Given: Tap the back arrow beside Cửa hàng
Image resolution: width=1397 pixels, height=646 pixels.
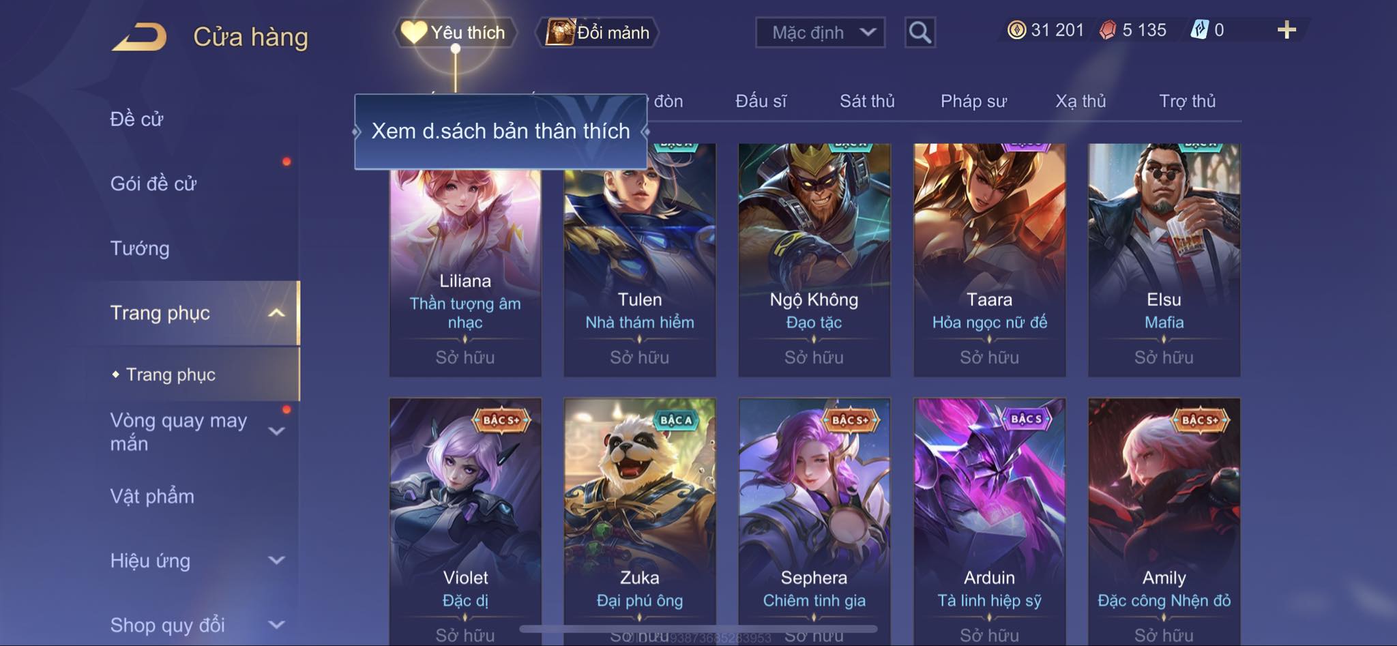Looking at the screenshot, I should click(140, 37).
